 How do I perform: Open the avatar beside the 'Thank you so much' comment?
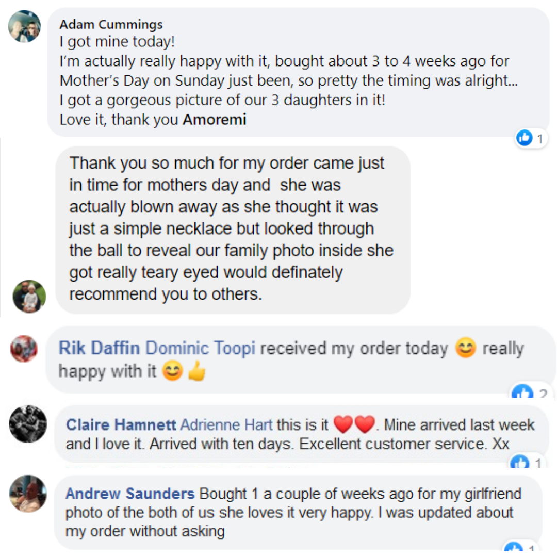(x=29, y=297)
